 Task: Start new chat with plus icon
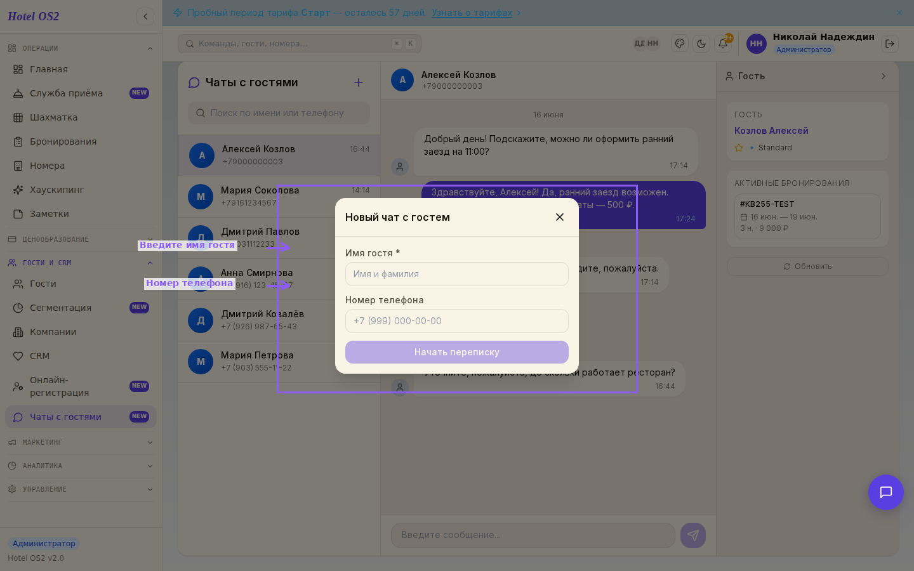(359, 82)
